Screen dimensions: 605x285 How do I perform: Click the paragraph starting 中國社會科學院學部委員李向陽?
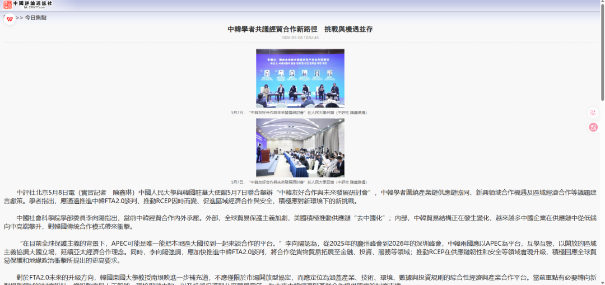click(x=300, y=222)
